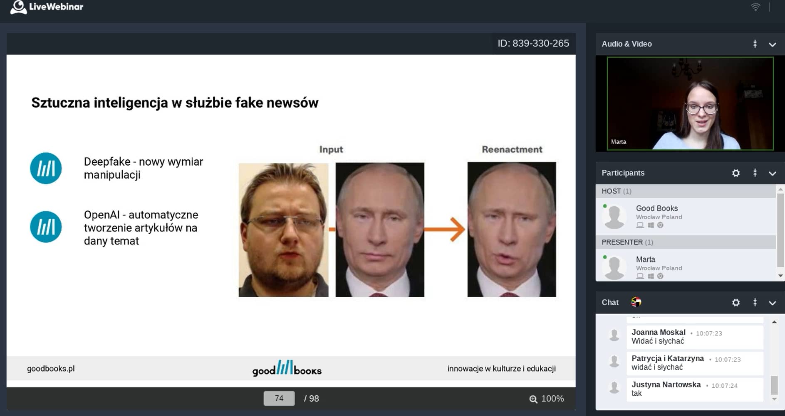Click the HOST (1) section header
The image size is (785, 416).
pos(686,191)
